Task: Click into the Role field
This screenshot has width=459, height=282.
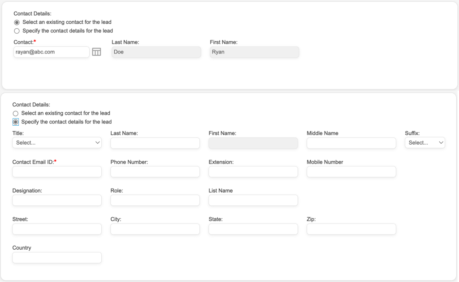Action: pyautogui.click(x=155, y=200)
